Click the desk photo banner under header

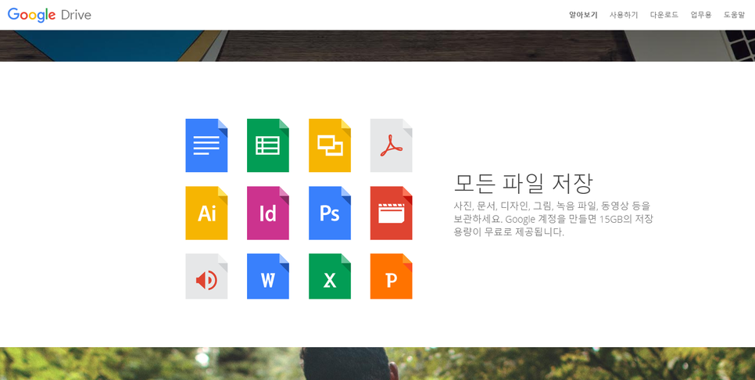[377, 46]
